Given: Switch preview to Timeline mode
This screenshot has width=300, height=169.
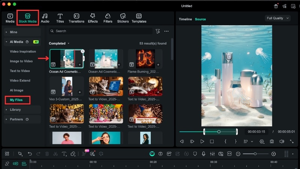Looking at the screenshot, I should [x=185, y=19].
